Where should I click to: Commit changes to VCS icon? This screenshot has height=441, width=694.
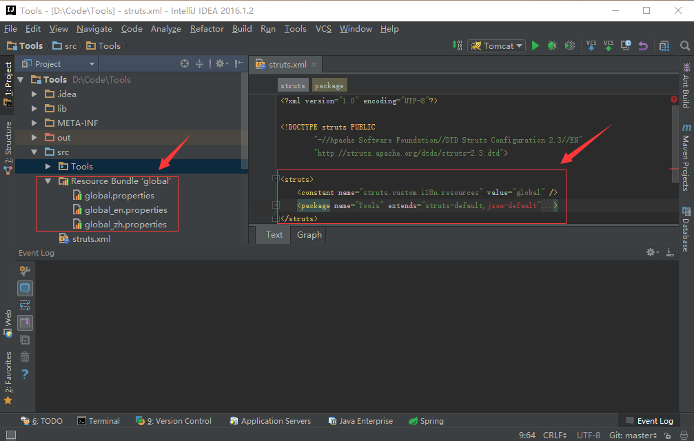pyautogui.click(x=609, y=45)
